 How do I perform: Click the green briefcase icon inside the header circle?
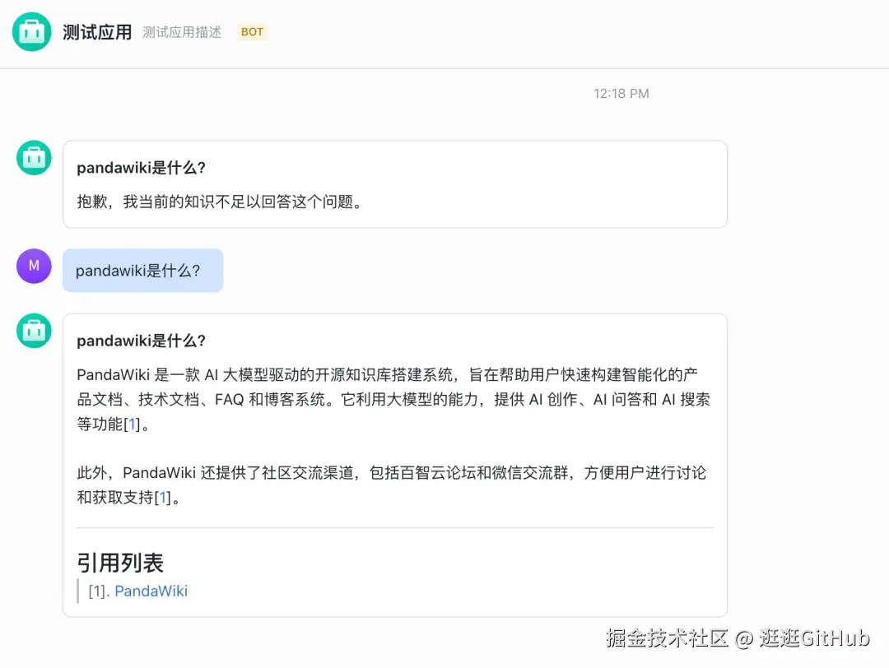[x=33, y=33]
